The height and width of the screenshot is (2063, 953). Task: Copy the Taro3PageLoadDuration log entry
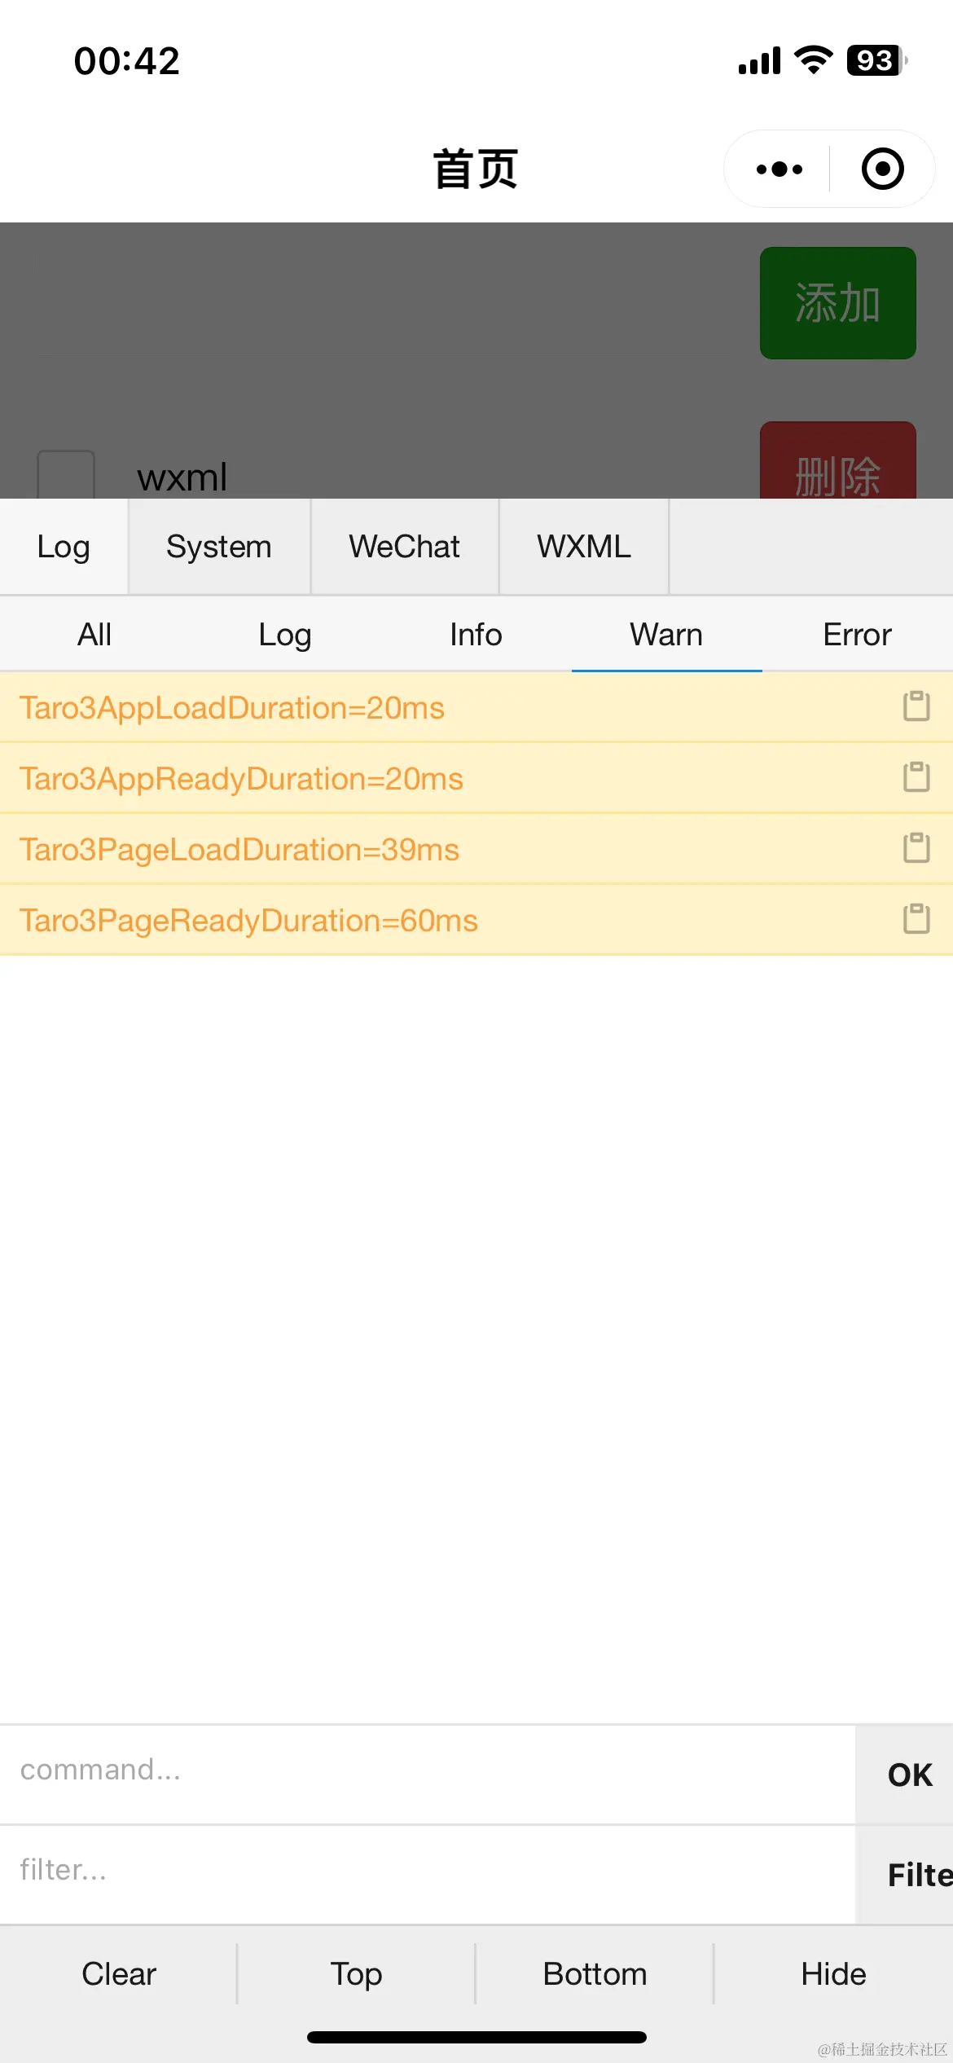[916, 848]
